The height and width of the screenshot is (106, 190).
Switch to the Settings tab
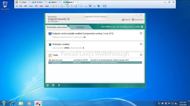80,27
